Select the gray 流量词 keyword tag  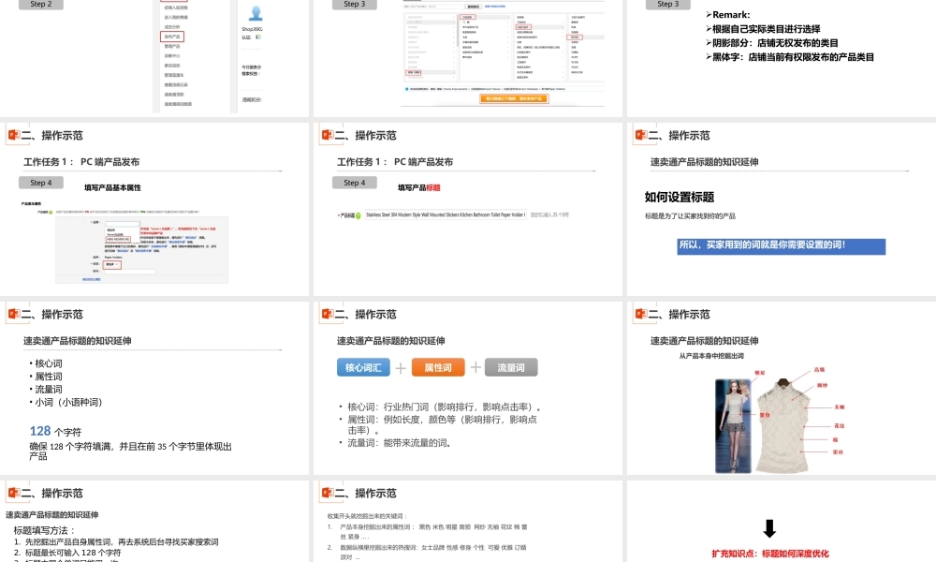(511, 367)
